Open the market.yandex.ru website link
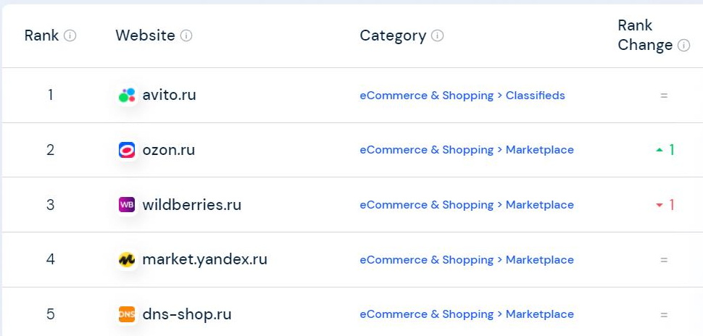703x336 pixels. (204, 259)
